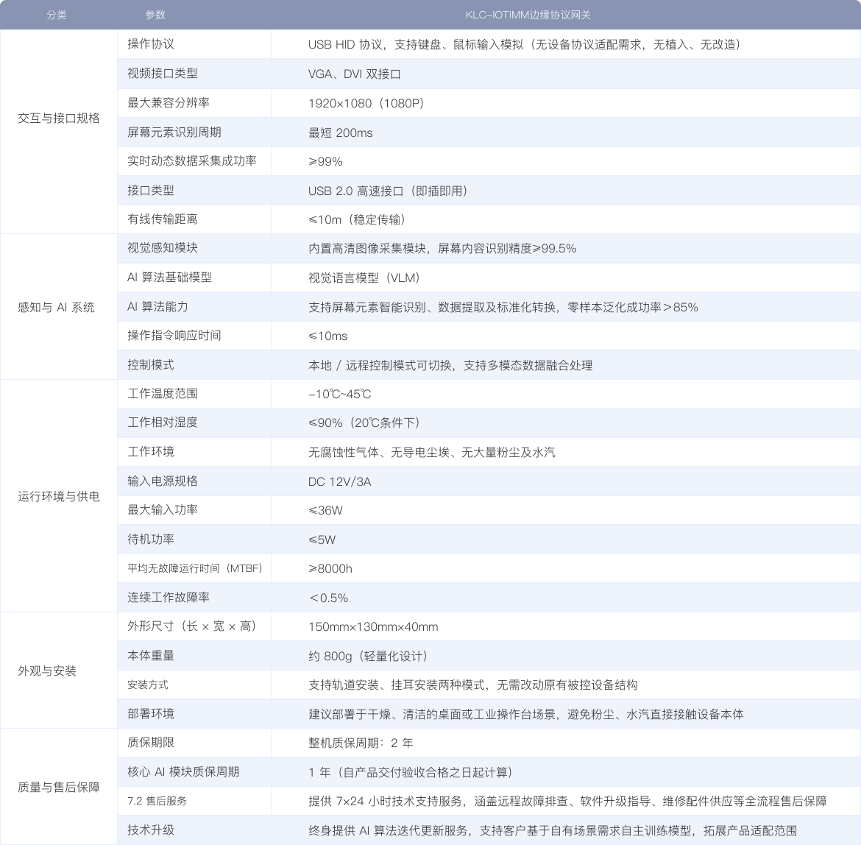The height and width of the screenshot is (845, 861).
Task: Click the 150mm×130mm×40mm dimensions value
Action: [373, 626]
